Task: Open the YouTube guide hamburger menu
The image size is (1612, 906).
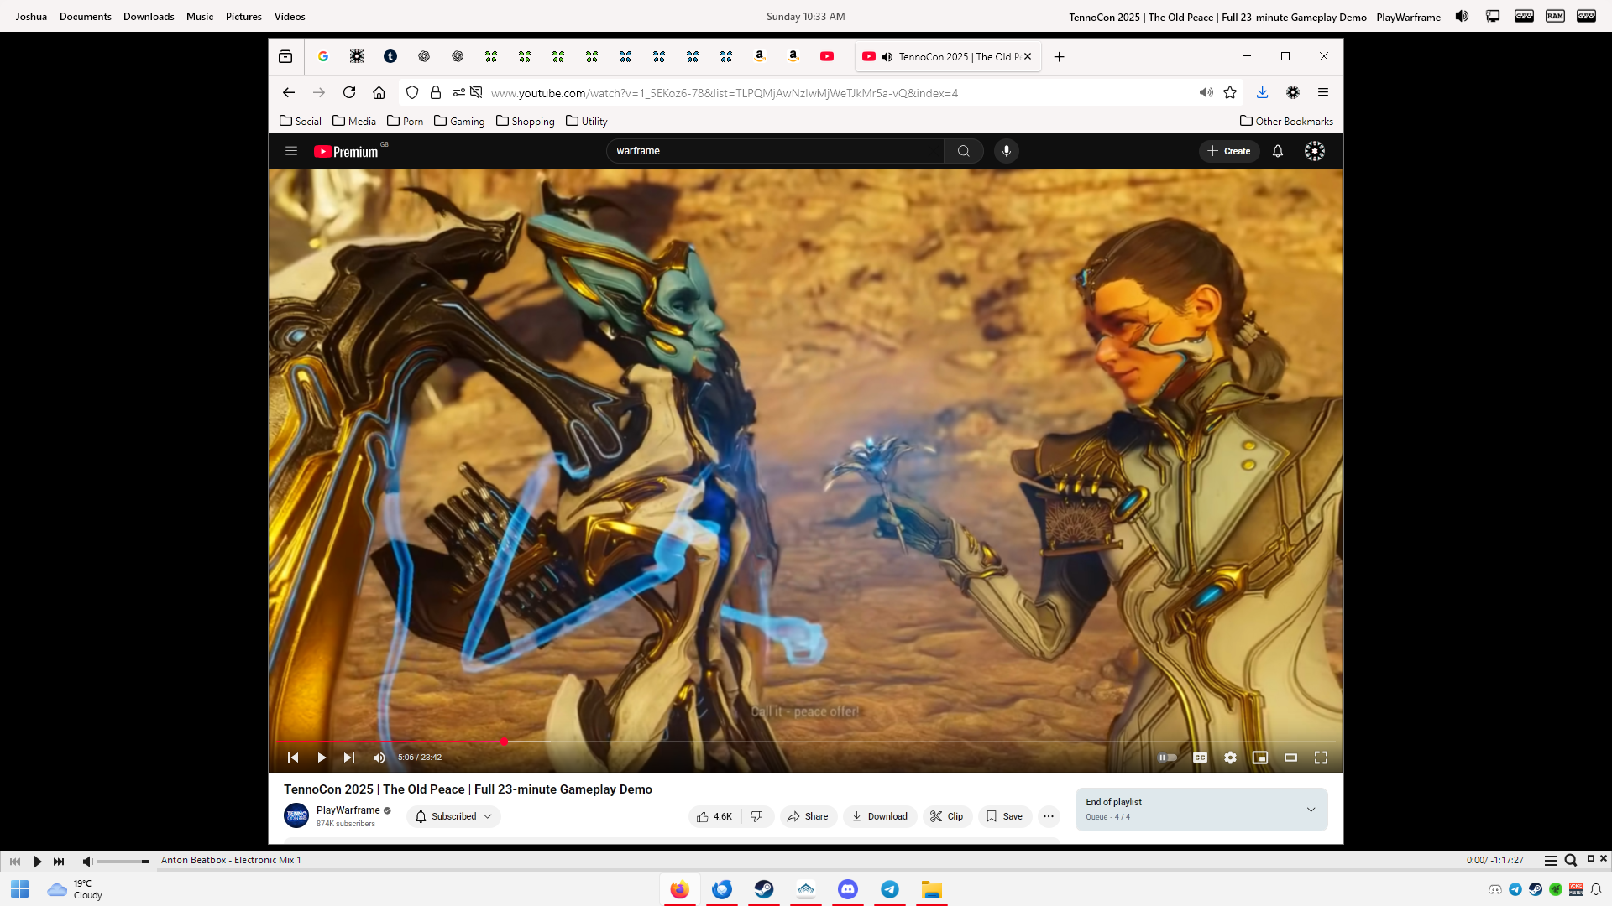Action: coord(291,151)
